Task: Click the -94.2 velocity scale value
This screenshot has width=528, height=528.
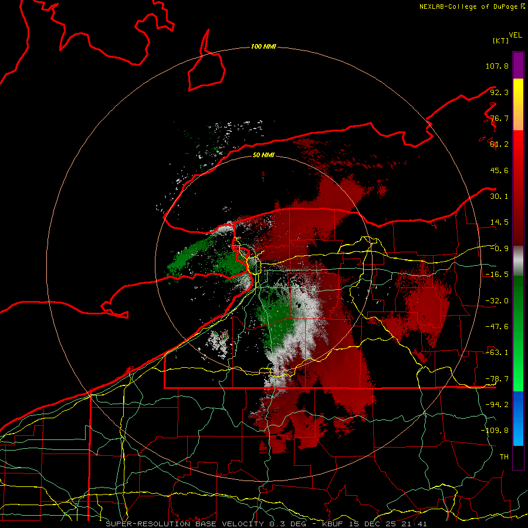Action: pos(497,405)
